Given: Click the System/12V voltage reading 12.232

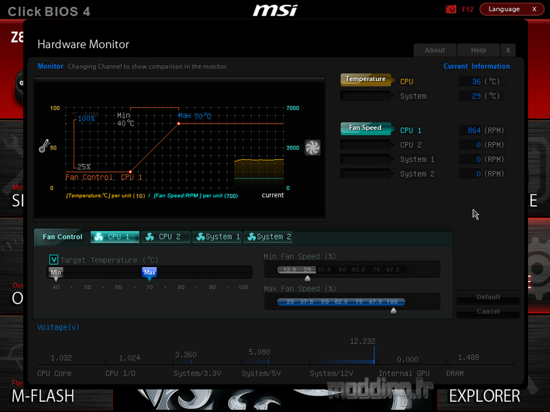Looking at the screenshot, I should click(362, 341).
